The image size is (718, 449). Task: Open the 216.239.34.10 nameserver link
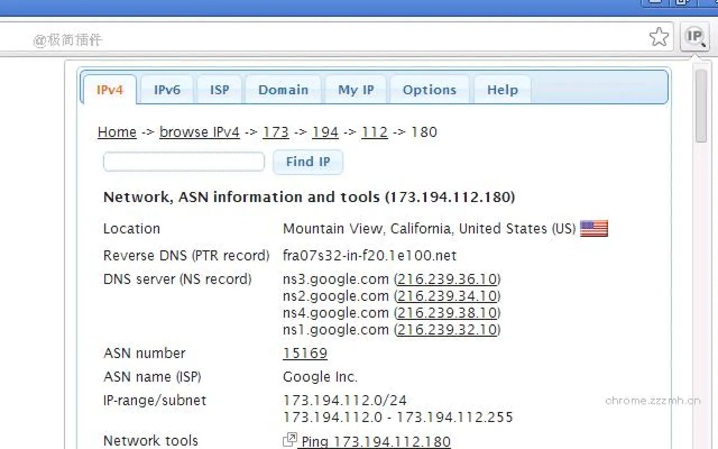pyautogui.click(x=447, y=296)
